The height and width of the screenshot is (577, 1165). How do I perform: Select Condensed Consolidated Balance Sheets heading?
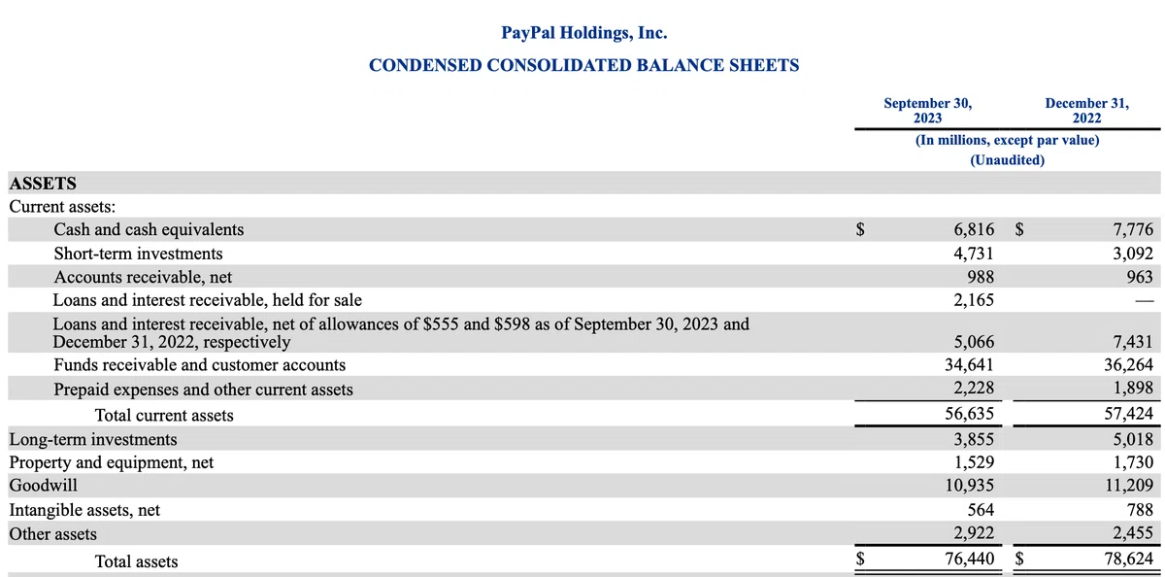point(584,66)
